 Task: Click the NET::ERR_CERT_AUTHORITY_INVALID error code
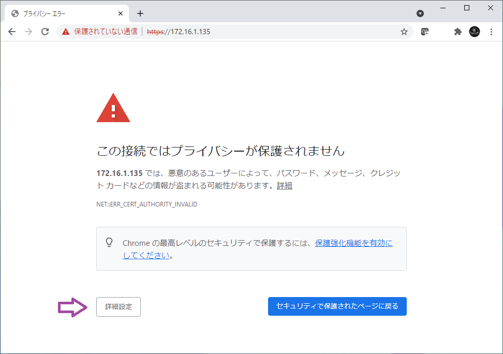147,204
